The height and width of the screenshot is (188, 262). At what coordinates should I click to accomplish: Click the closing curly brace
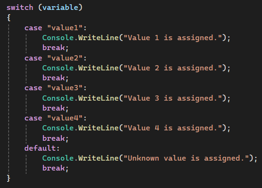(8, 178)
